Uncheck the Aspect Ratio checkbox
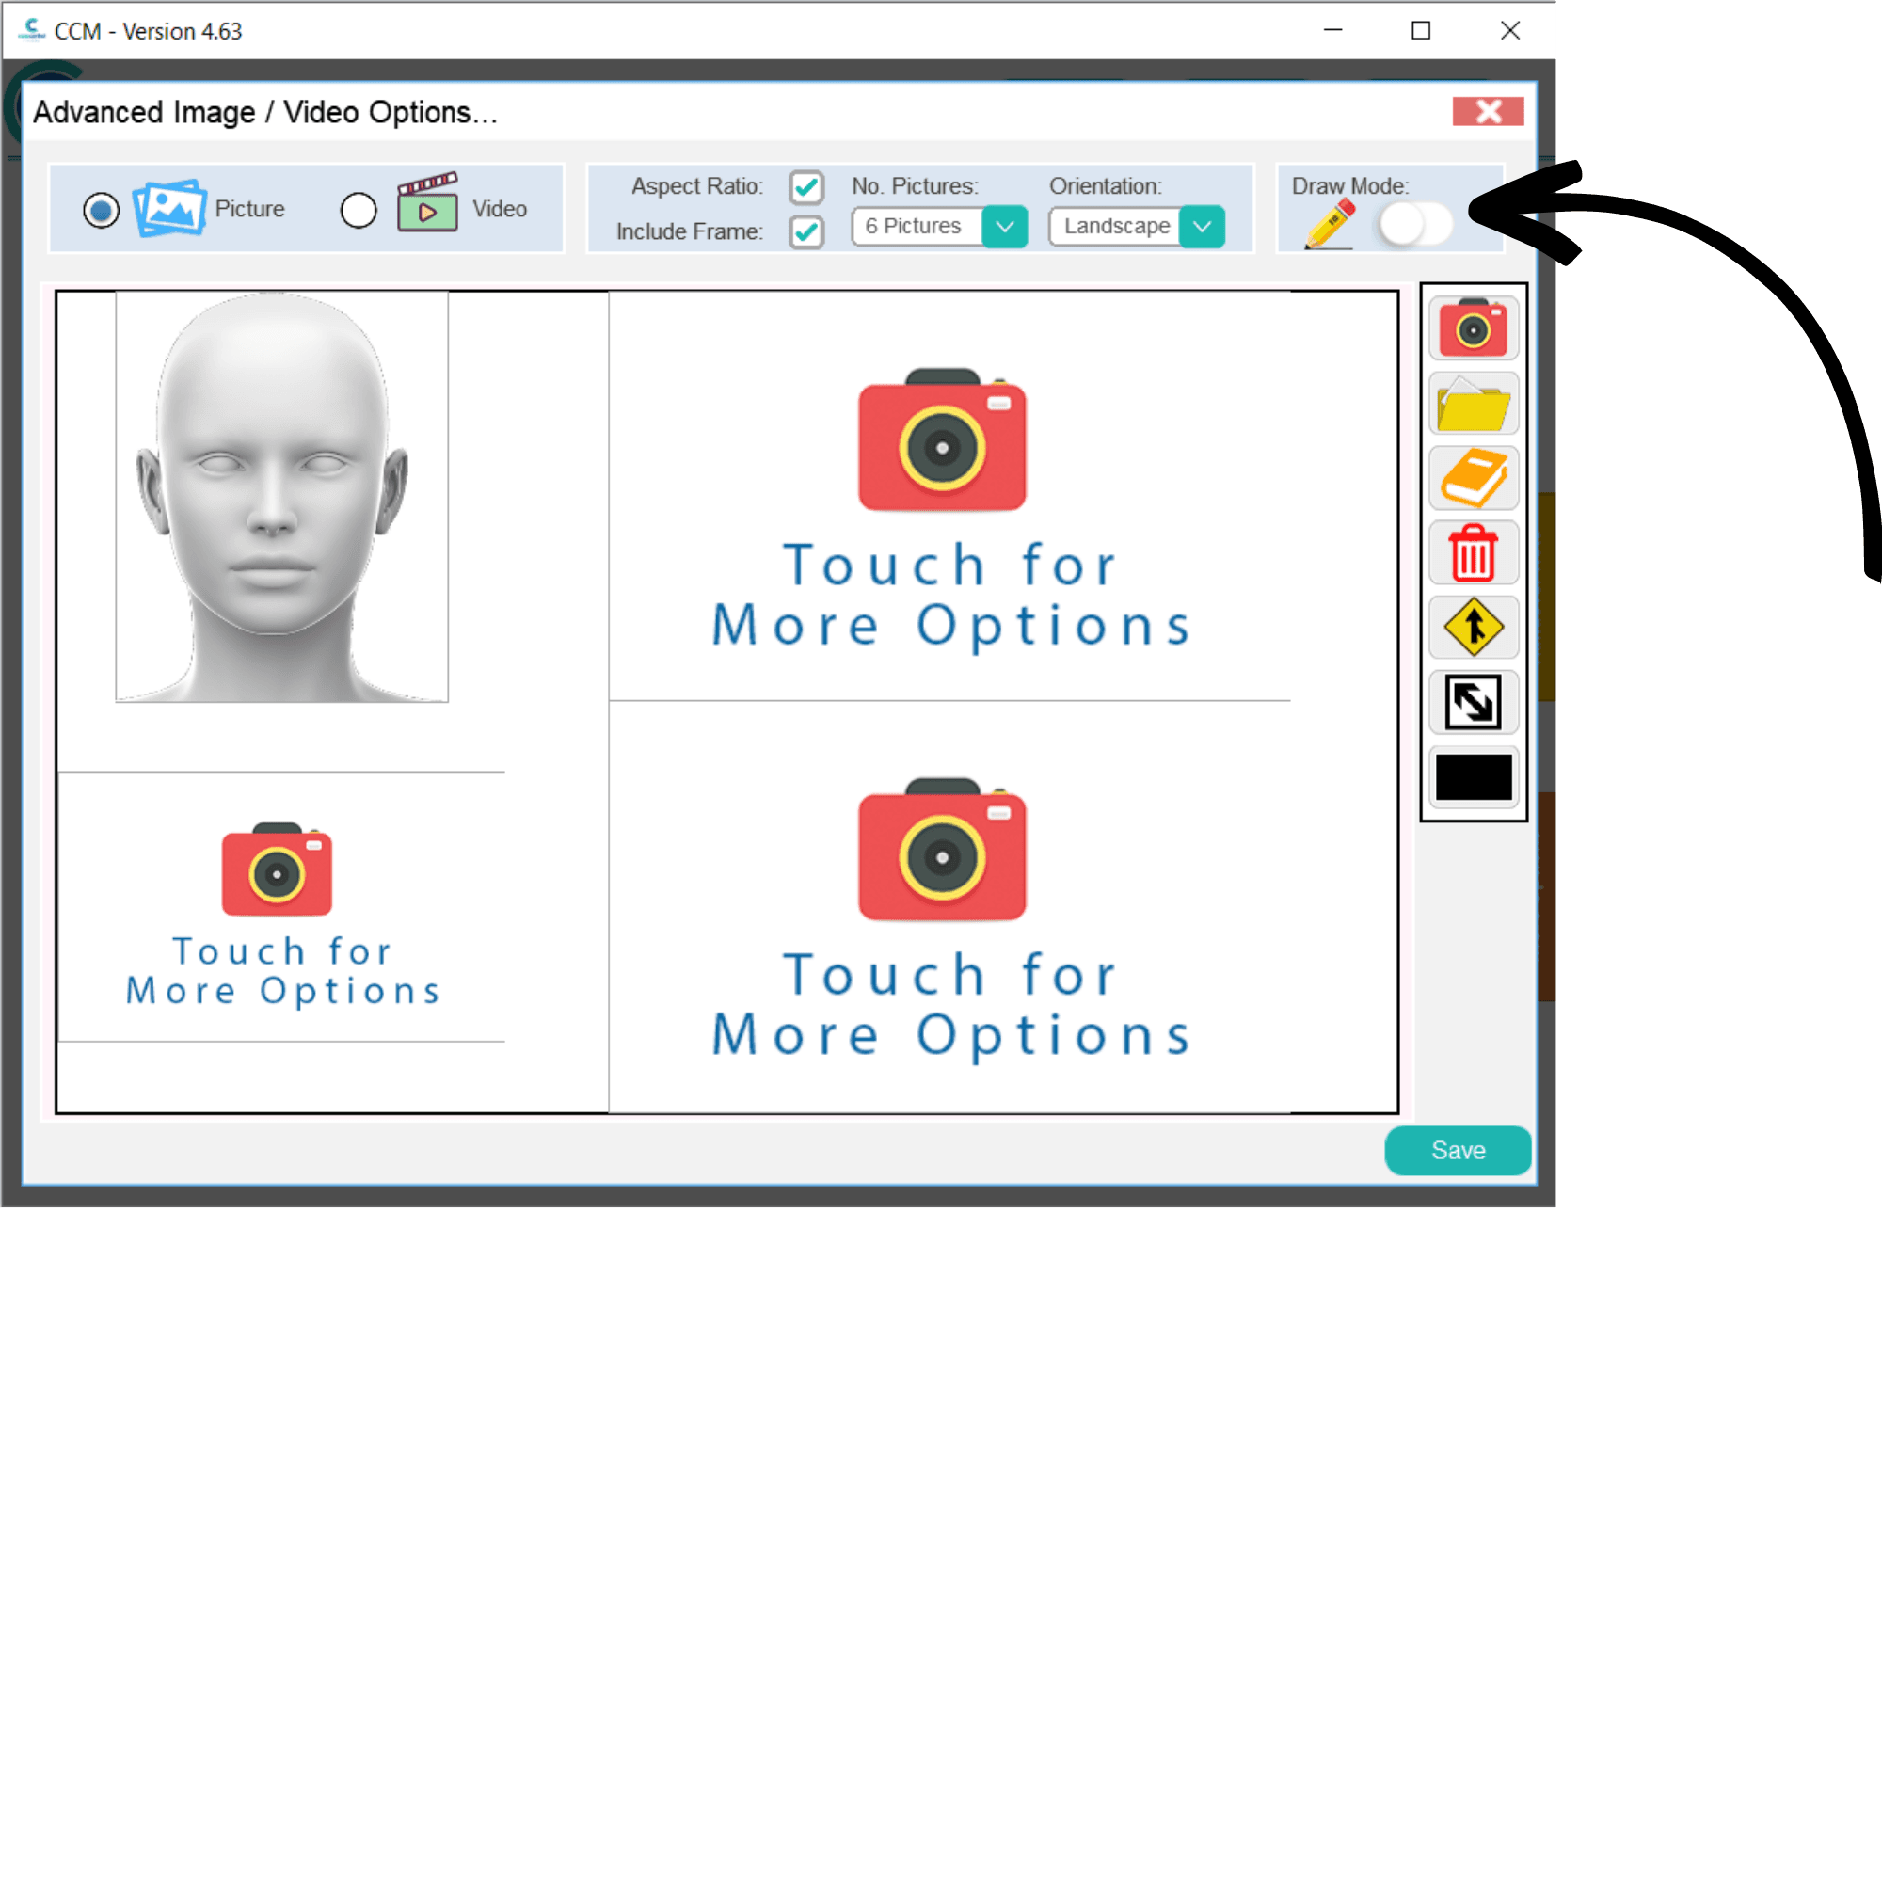 [x=806, y=187]
